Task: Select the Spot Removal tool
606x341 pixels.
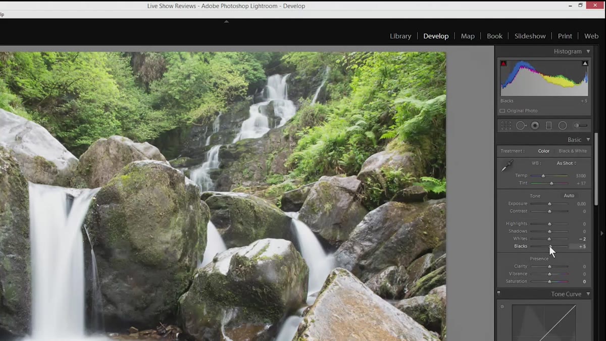Action: pyautogui.click(x=521, y=126)
